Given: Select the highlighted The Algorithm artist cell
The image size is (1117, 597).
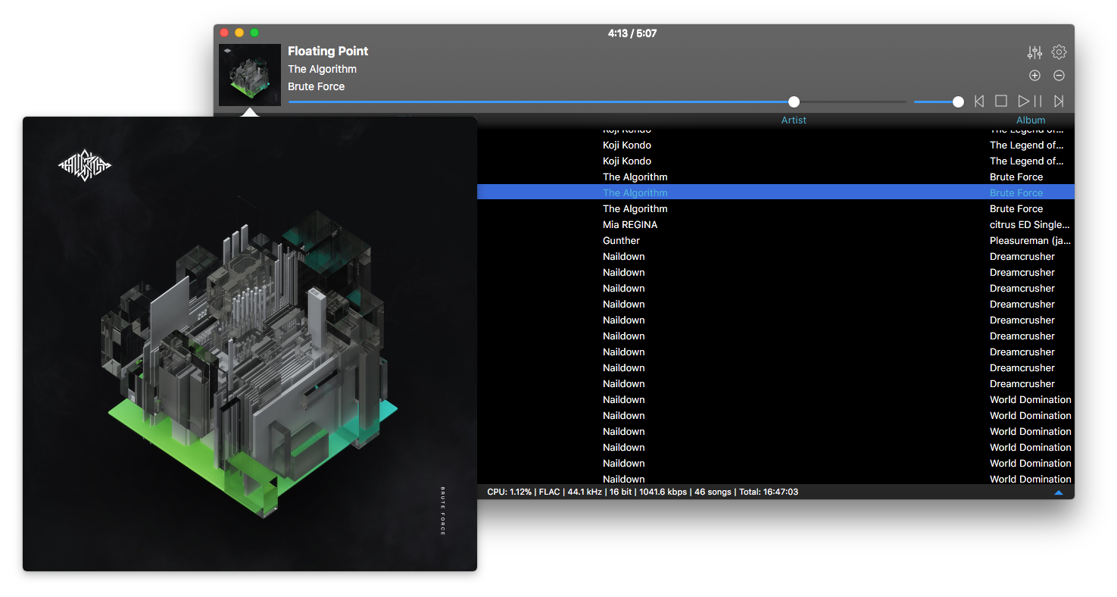Looking at the screenshot, I should (x=635, y=192).
